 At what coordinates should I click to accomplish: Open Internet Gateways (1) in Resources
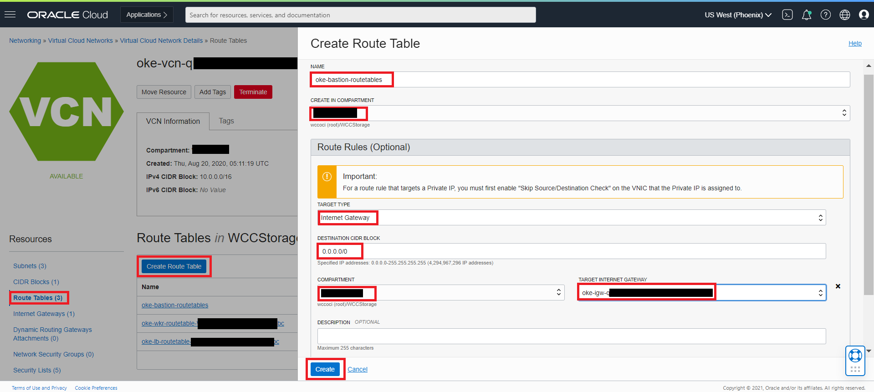[44, 314]
